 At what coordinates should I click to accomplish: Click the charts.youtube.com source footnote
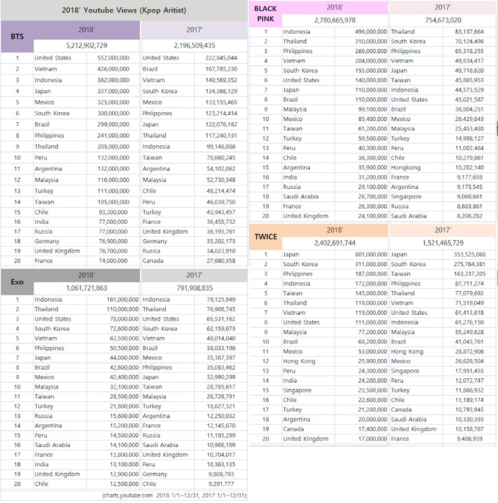(175, 496)
